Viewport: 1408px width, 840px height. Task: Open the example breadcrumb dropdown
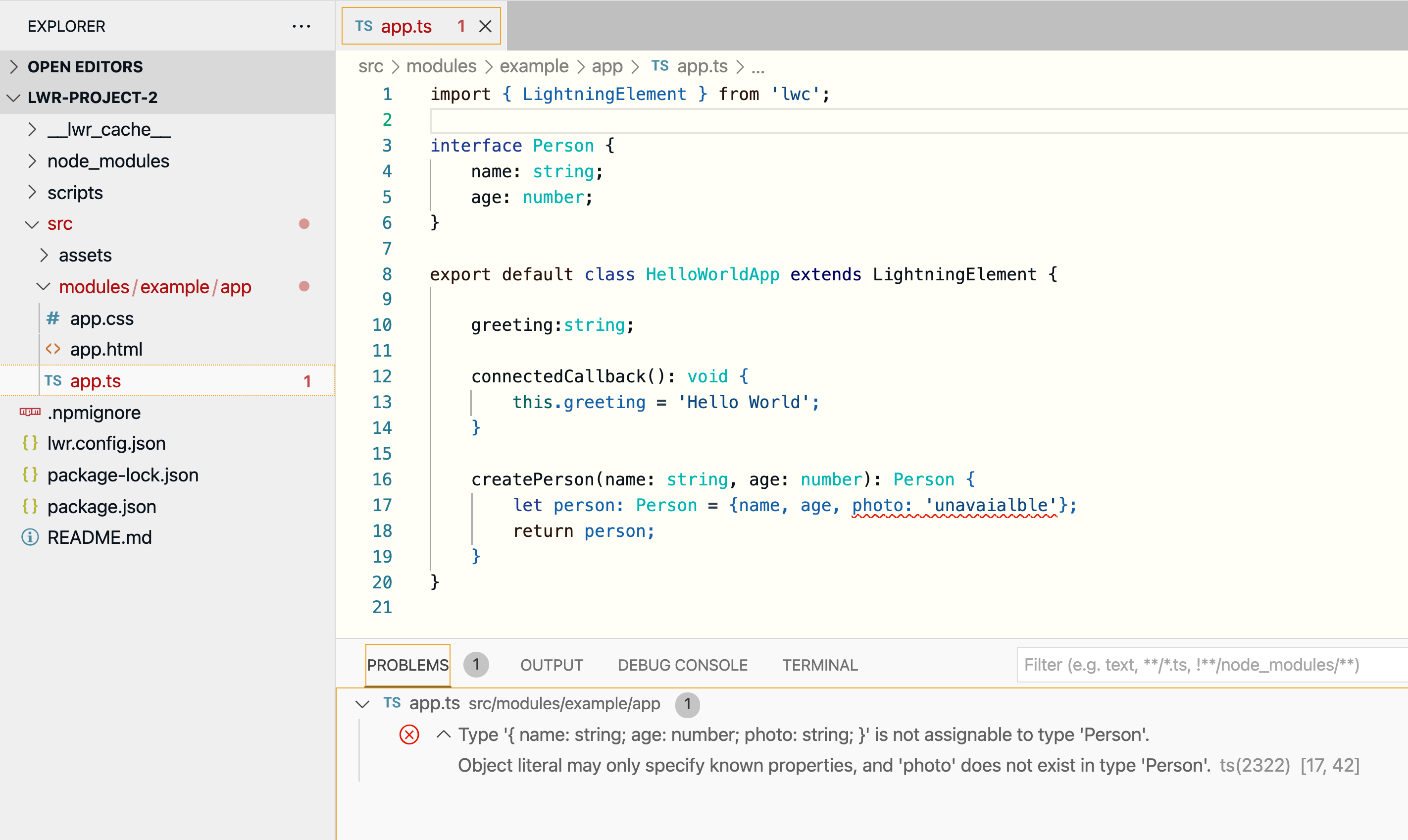pos(533,66)
